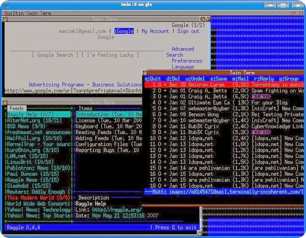Open the Language link
Viewport: 306px width, 238px height.
(182, 67)
